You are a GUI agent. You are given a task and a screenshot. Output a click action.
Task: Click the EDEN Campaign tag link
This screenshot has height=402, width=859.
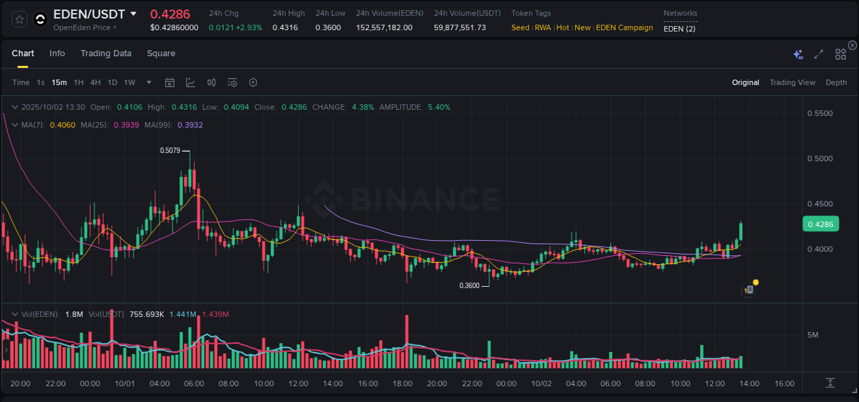[624, 27]
